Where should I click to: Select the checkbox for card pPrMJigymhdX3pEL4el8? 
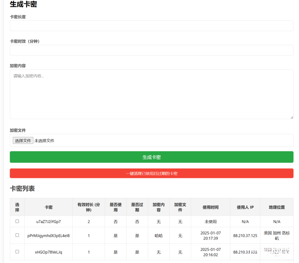(17, 236)
